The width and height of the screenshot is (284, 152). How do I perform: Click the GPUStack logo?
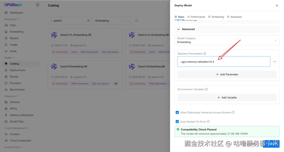[x=13, y=5]
